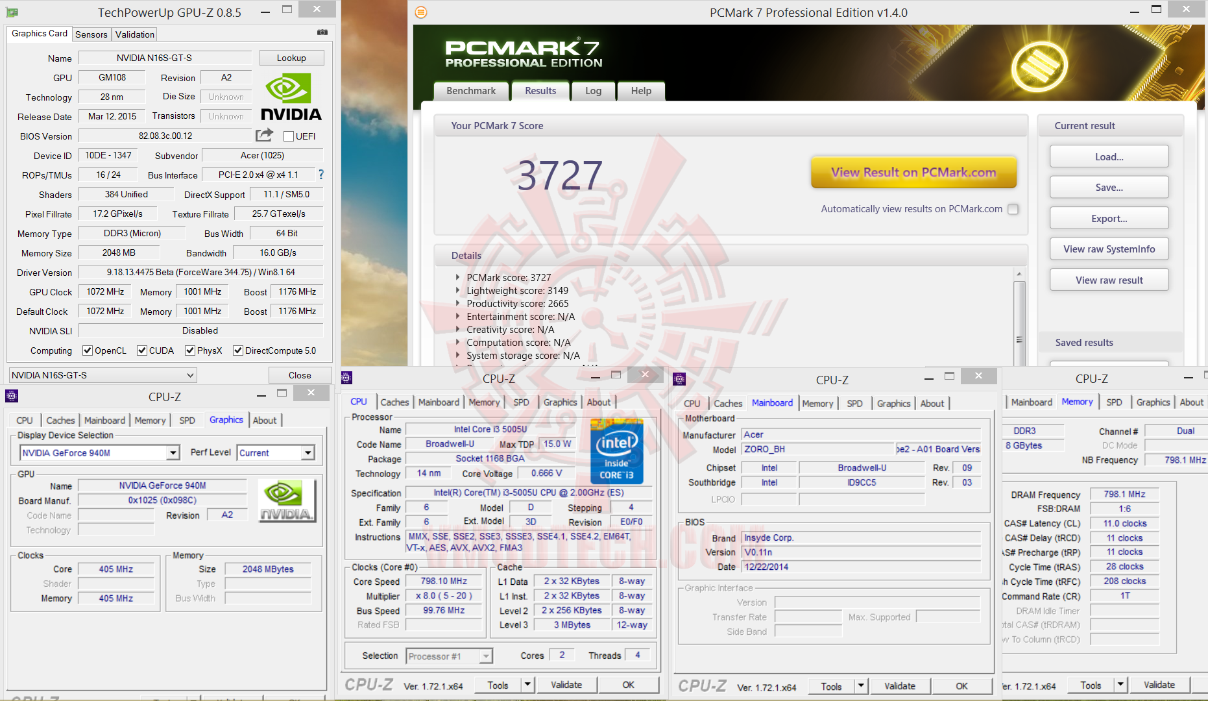Click the Manufacturer field showing Acer
The height and width of the screenshot is (701, 1208).
coord(862,434)
